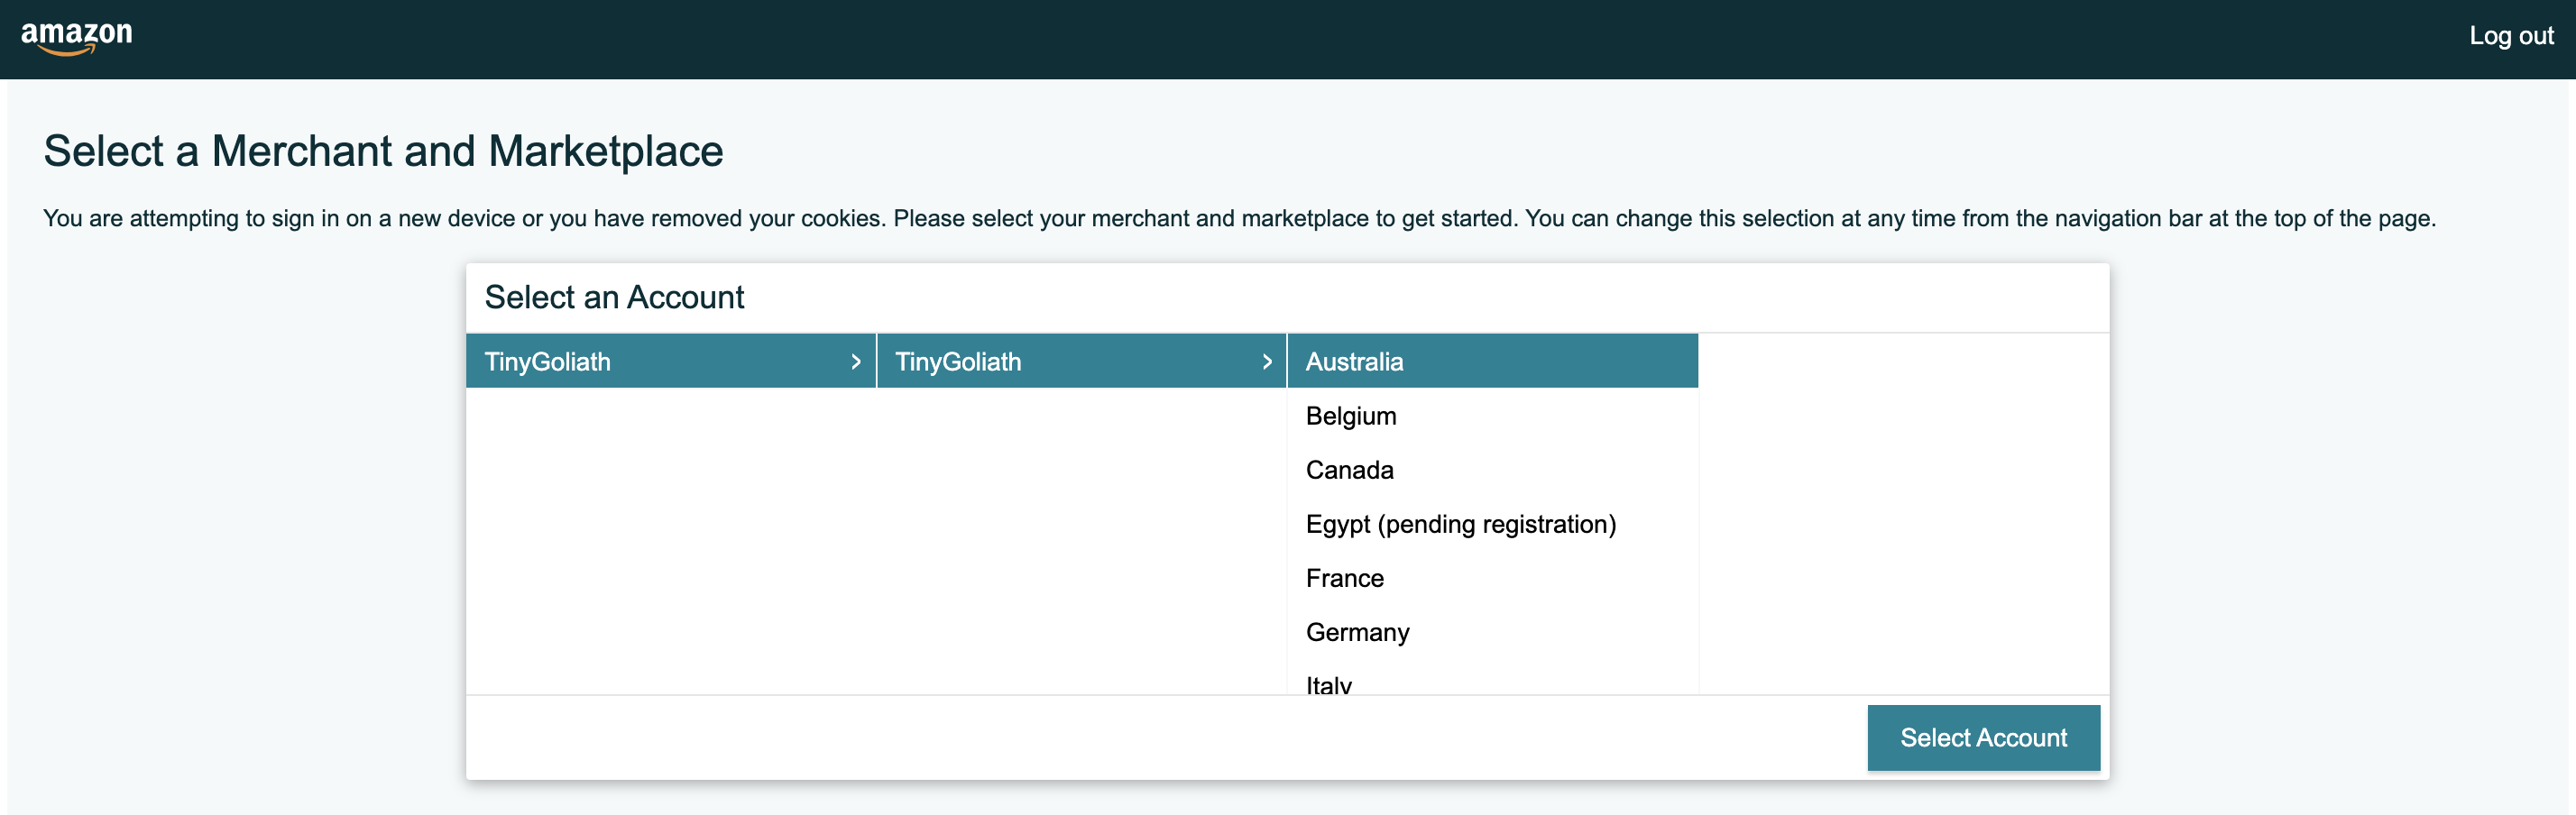
Task: Select Egypt (pending registration) marketplace
Action: click(1460, 524)
